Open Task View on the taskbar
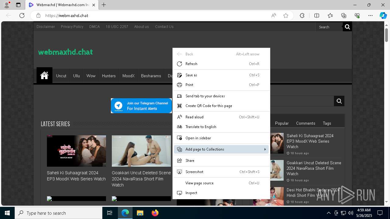The image size is (390, 219). (x=110, y=213)
